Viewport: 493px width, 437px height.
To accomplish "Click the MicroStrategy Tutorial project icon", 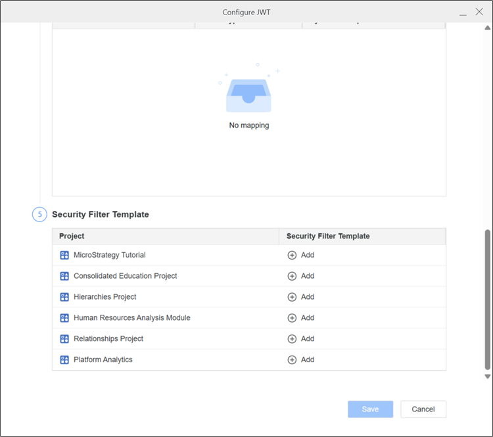I will (64, 255).
